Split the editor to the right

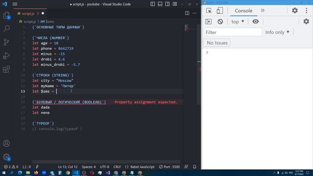coord(187,13)
